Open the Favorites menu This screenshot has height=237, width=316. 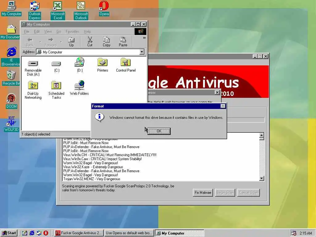coord(72,31)
